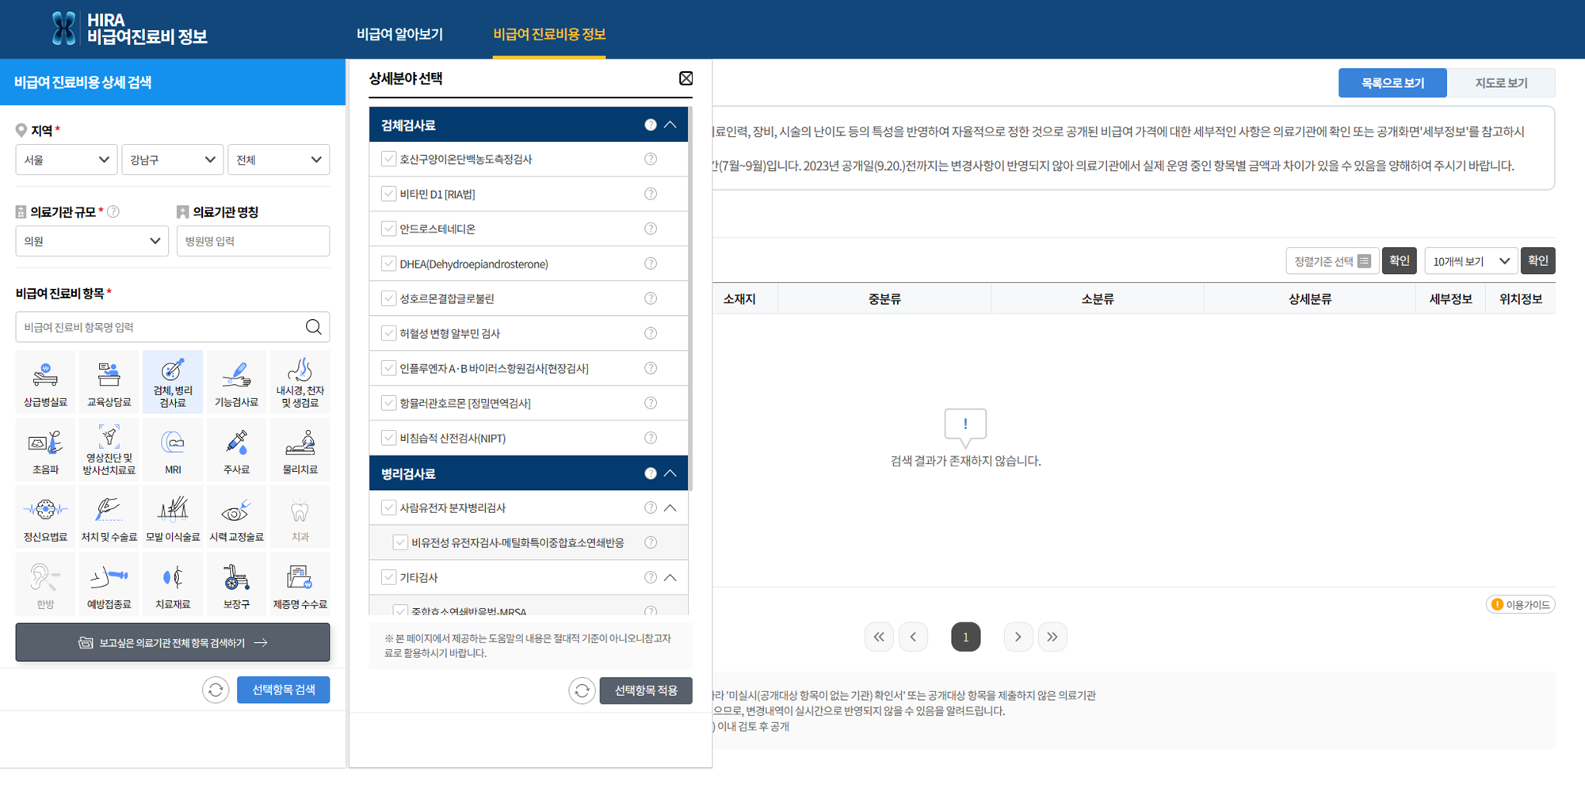Switch to the 비급여 알아보기 tab

tap(400, 33)
